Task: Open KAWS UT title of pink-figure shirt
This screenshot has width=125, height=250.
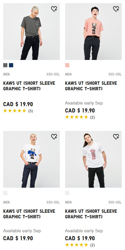Action: pyautogui.click(x=91, y=214)
